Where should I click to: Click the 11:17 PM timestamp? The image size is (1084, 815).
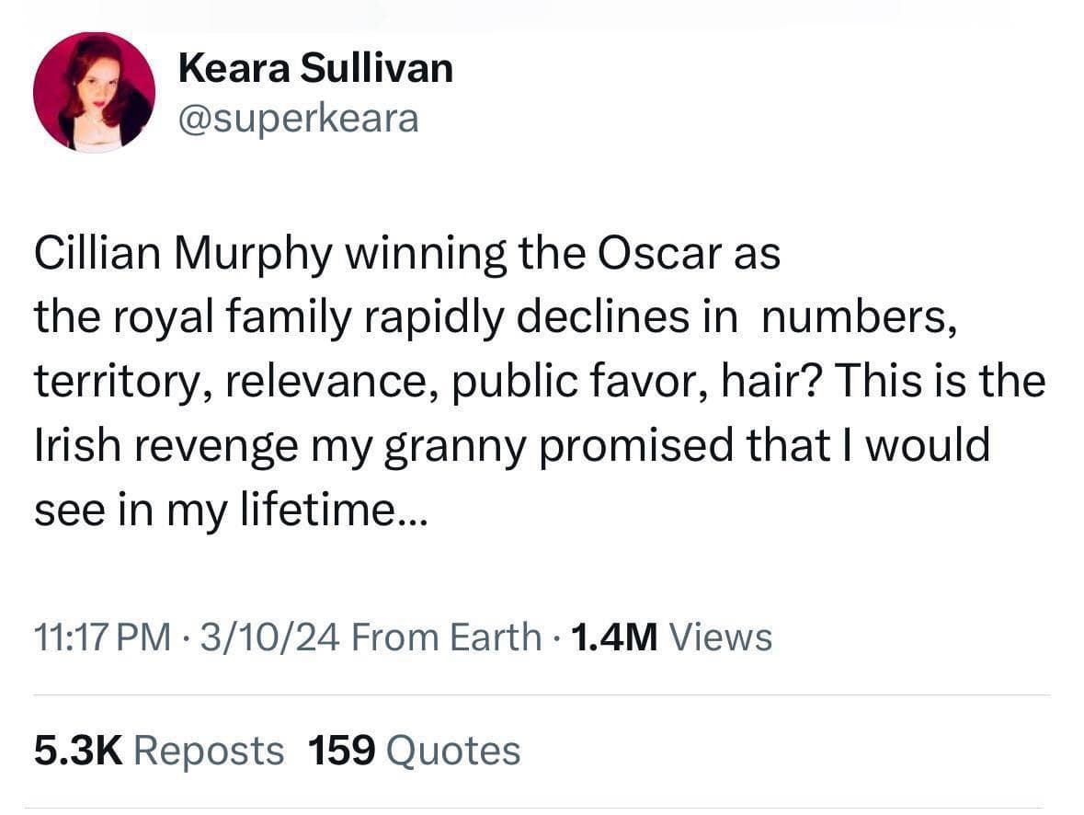(x=102, y=637)
